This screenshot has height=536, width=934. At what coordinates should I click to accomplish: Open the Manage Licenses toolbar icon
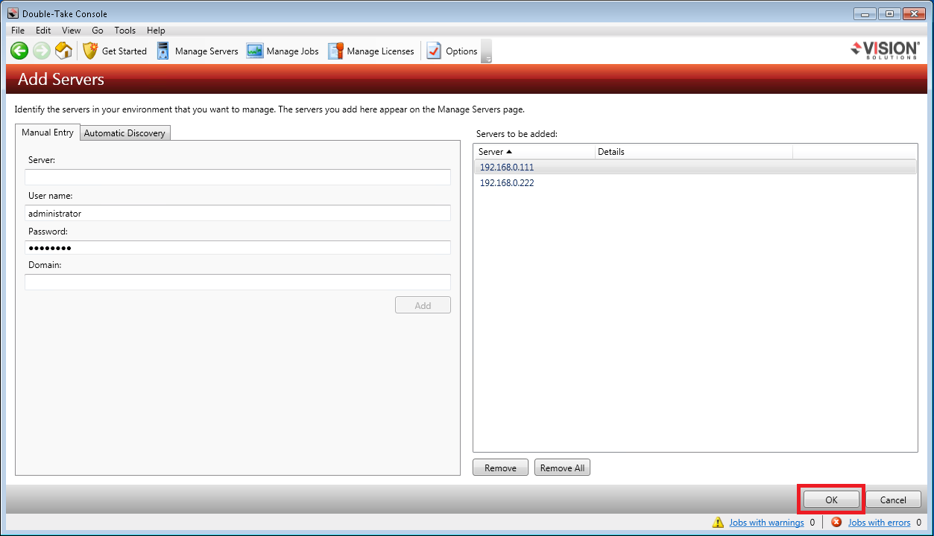[x=335, y=51]
